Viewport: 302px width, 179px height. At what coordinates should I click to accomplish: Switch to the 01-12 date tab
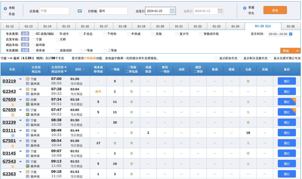tap(10, 26)
